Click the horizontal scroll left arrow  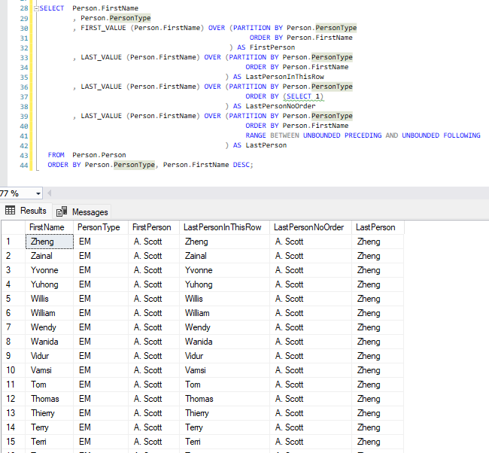tap(49, 193)
